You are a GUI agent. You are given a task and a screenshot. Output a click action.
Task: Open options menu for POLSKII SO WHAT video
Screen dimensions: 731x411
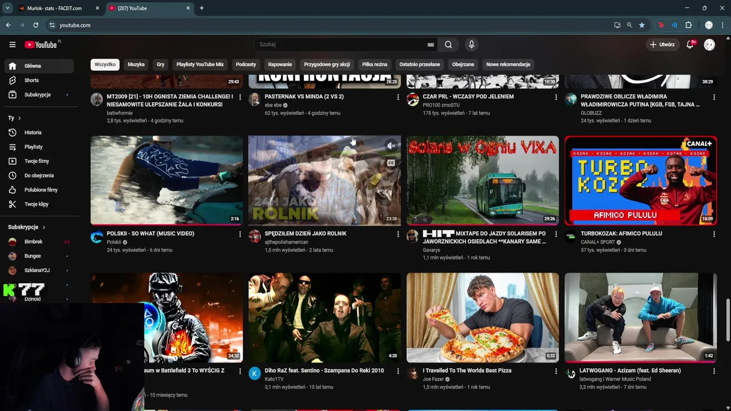click(x=240, y=234)
